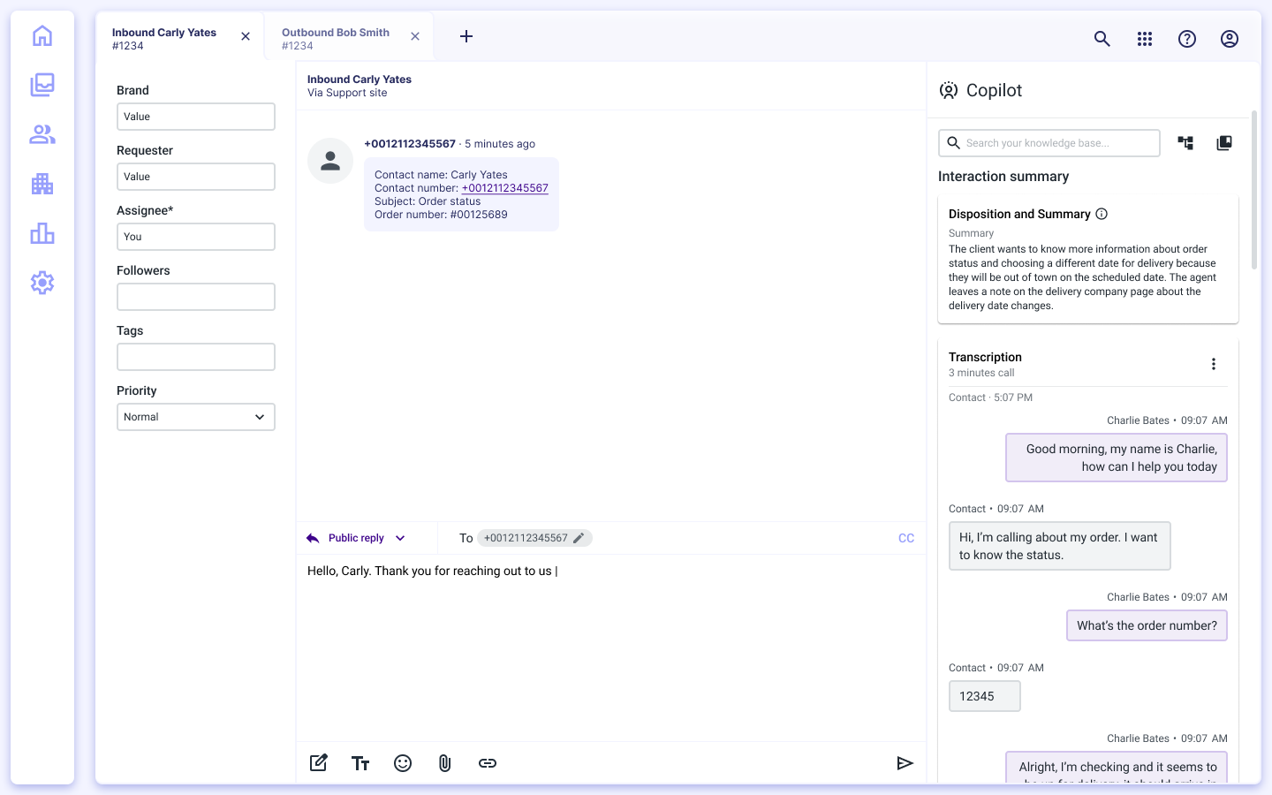The image size is (1272, 795).
Task: Open the Home icon in the sidebar
Action: click(42, 35)
